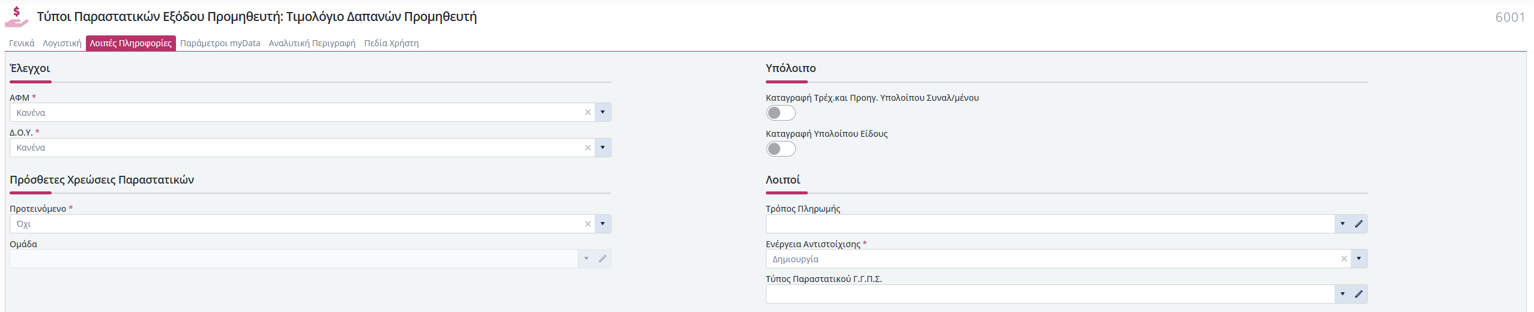Click the Προτεινόμενο field showing Όχι
Viewport: 1534px width, 312px height.
[311, 224]
